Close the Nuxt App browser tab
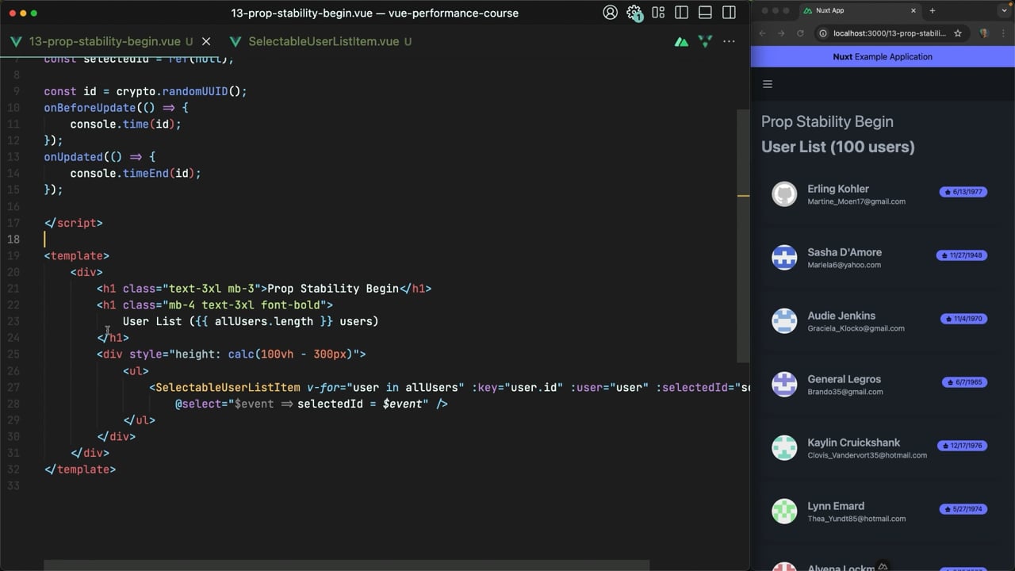Image resolution: width=1015 pixels, height=571 pixels. [x=913, y=11]
